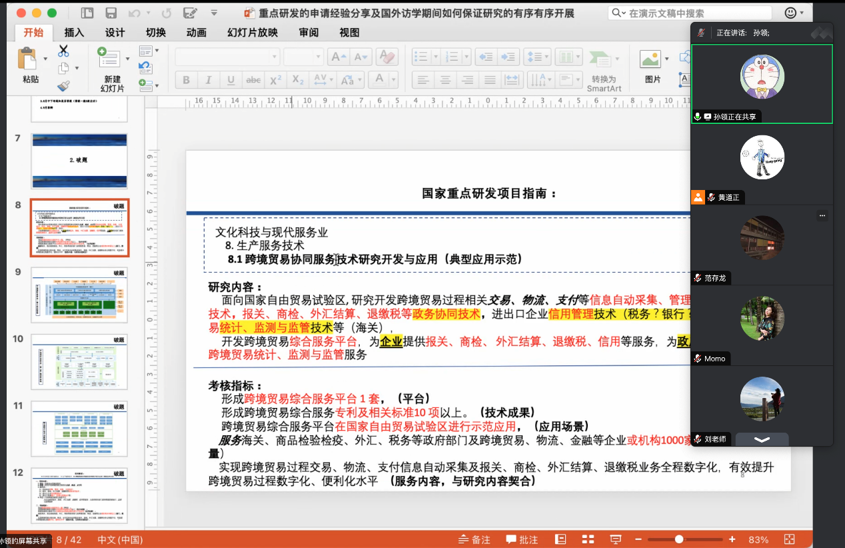Select the Cut scissors icon
845x548 pixels.
pos(63,51)
